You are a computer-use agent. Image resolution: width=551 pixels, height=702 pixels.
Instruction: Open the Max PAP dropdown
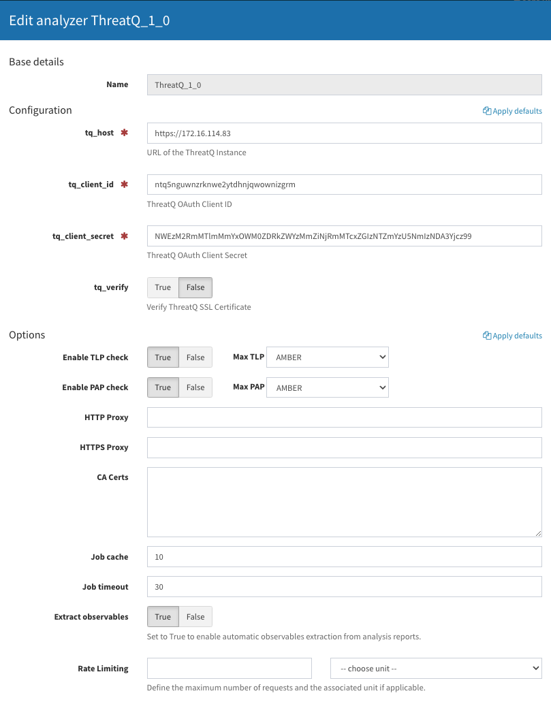coord(328,387)
